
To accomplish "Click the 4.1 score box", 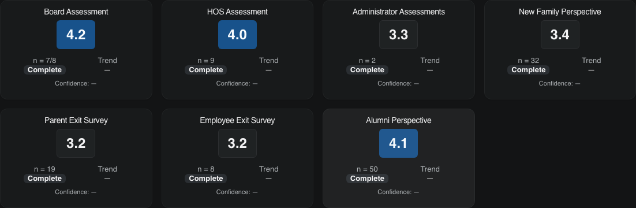I will tap(398, 143).
